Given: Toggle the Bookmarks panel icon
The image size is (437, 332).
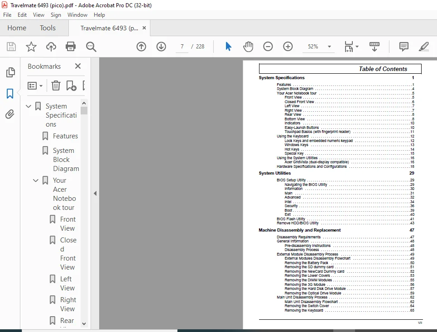Looking at the screenshot, I should pyautogui.click(x=10, y=94).
